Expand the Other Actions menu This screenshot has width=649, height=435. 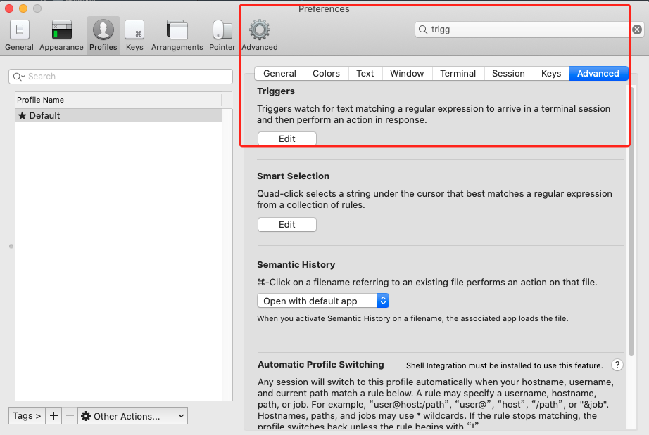point(132,416)
